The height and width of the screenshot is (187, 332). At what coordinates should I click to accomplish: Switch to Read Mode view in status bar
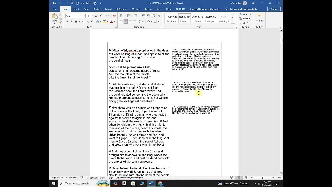point(232,178)
